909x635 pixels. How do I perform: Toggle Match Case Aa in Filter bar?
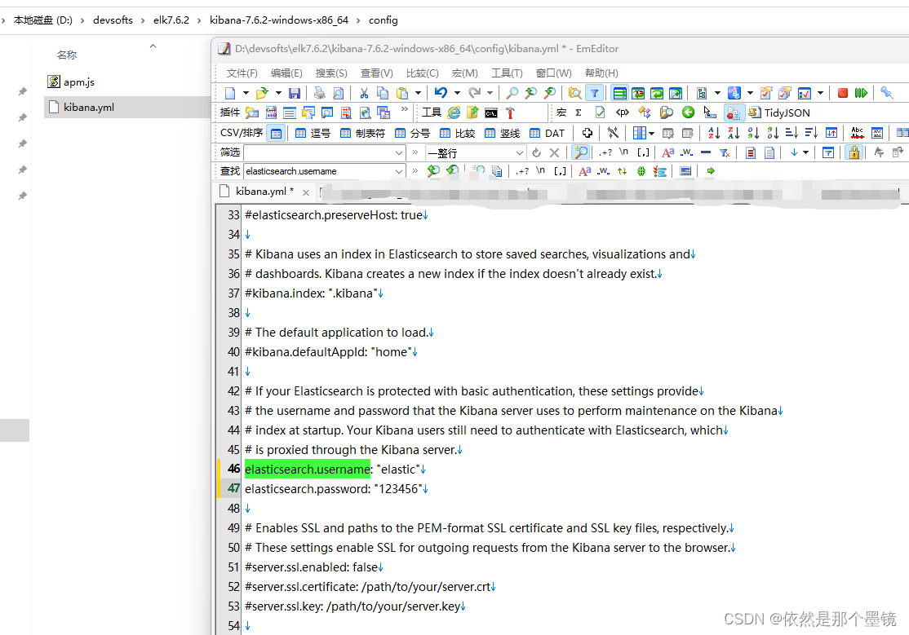tap(667, 153)
